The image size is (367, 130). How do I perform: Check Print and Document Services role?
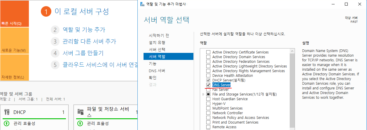[208, 122]
